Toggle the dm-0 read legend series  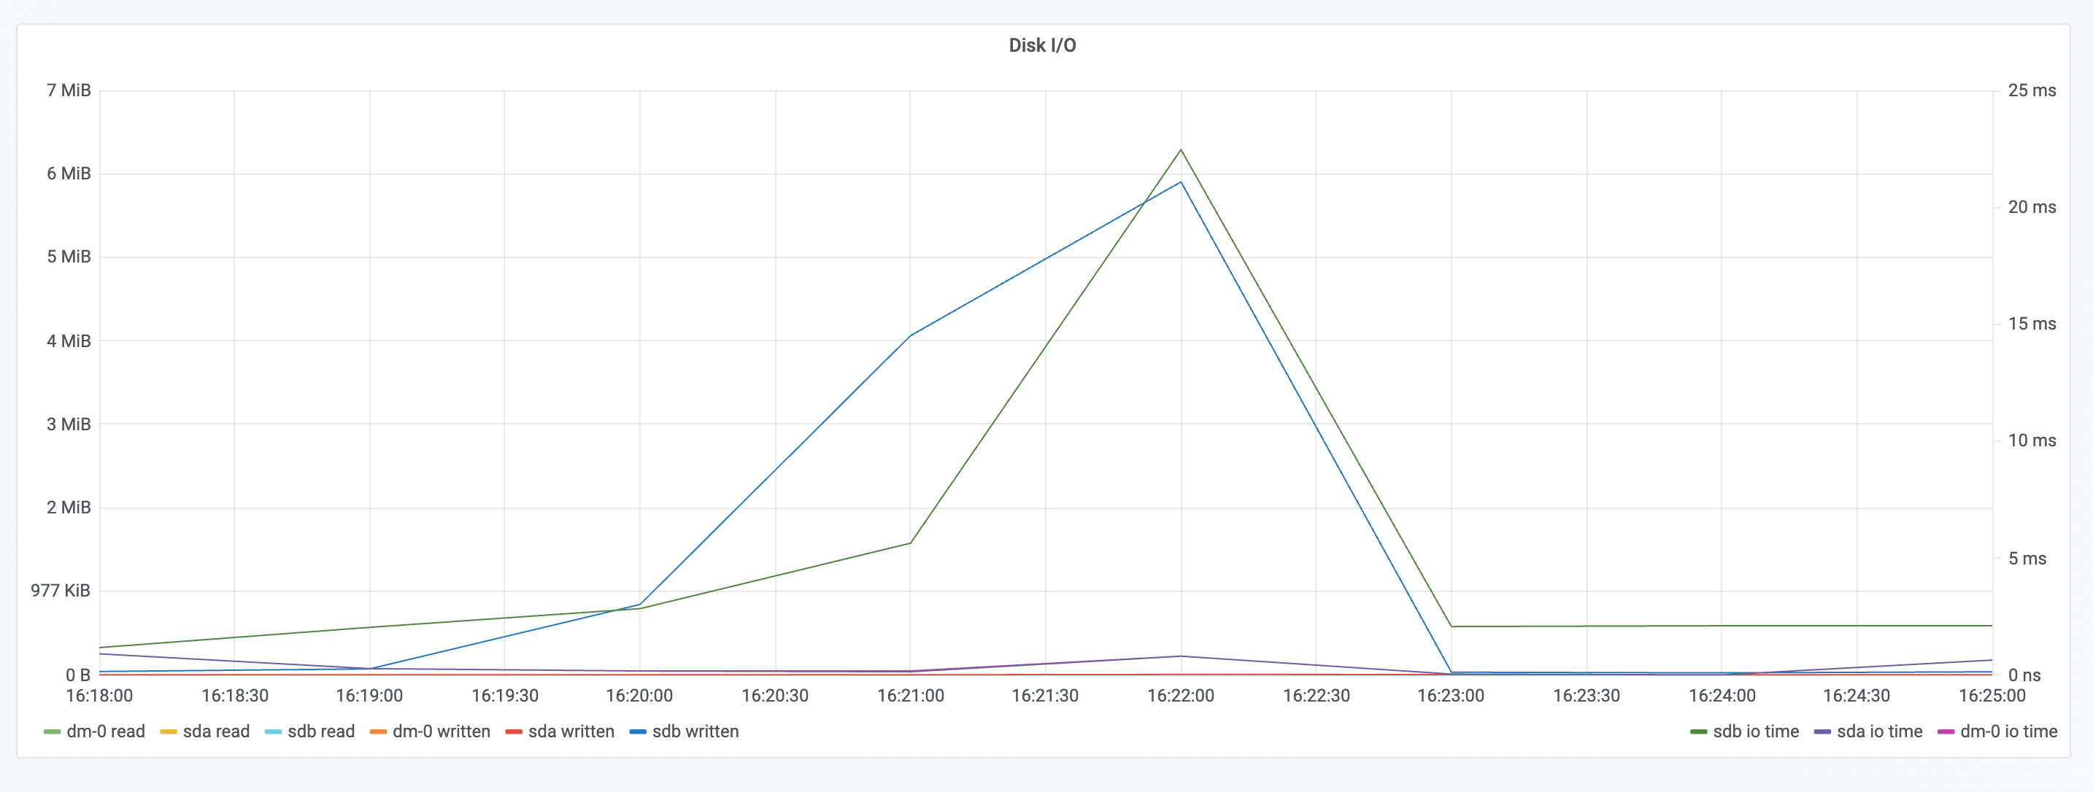coord(106,732)
